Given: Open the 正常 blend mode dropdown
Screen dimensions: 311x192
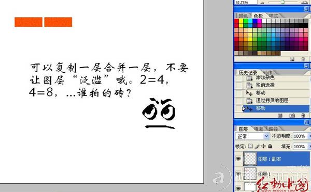Looking at the screenshot, I should tap(252, 136).
